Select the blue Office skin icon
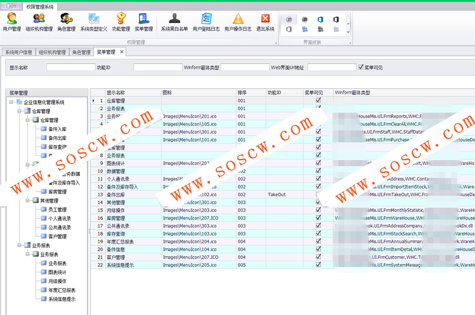Screen dimensions: 475x315 321,20
